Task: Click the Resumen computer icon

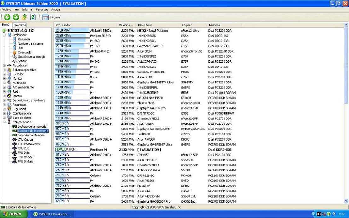Action: (15, 39)
